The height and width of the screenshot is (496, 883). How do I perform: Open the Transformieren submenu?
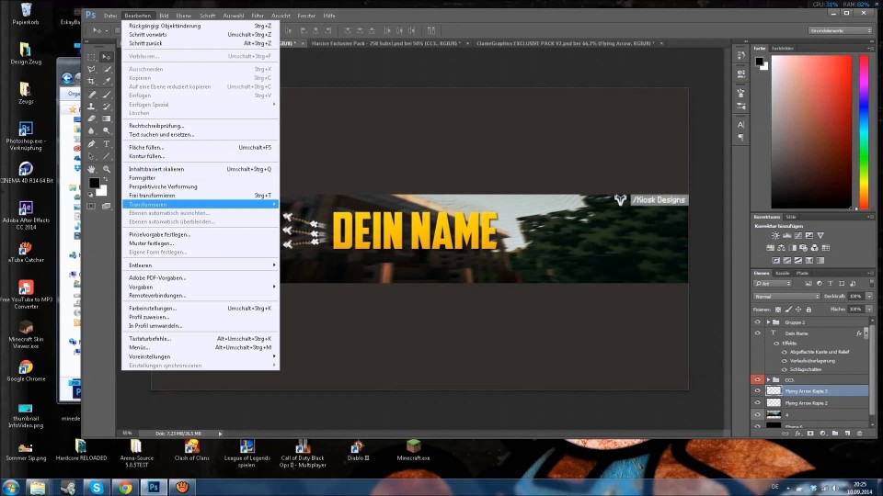(x=201, y=204)
